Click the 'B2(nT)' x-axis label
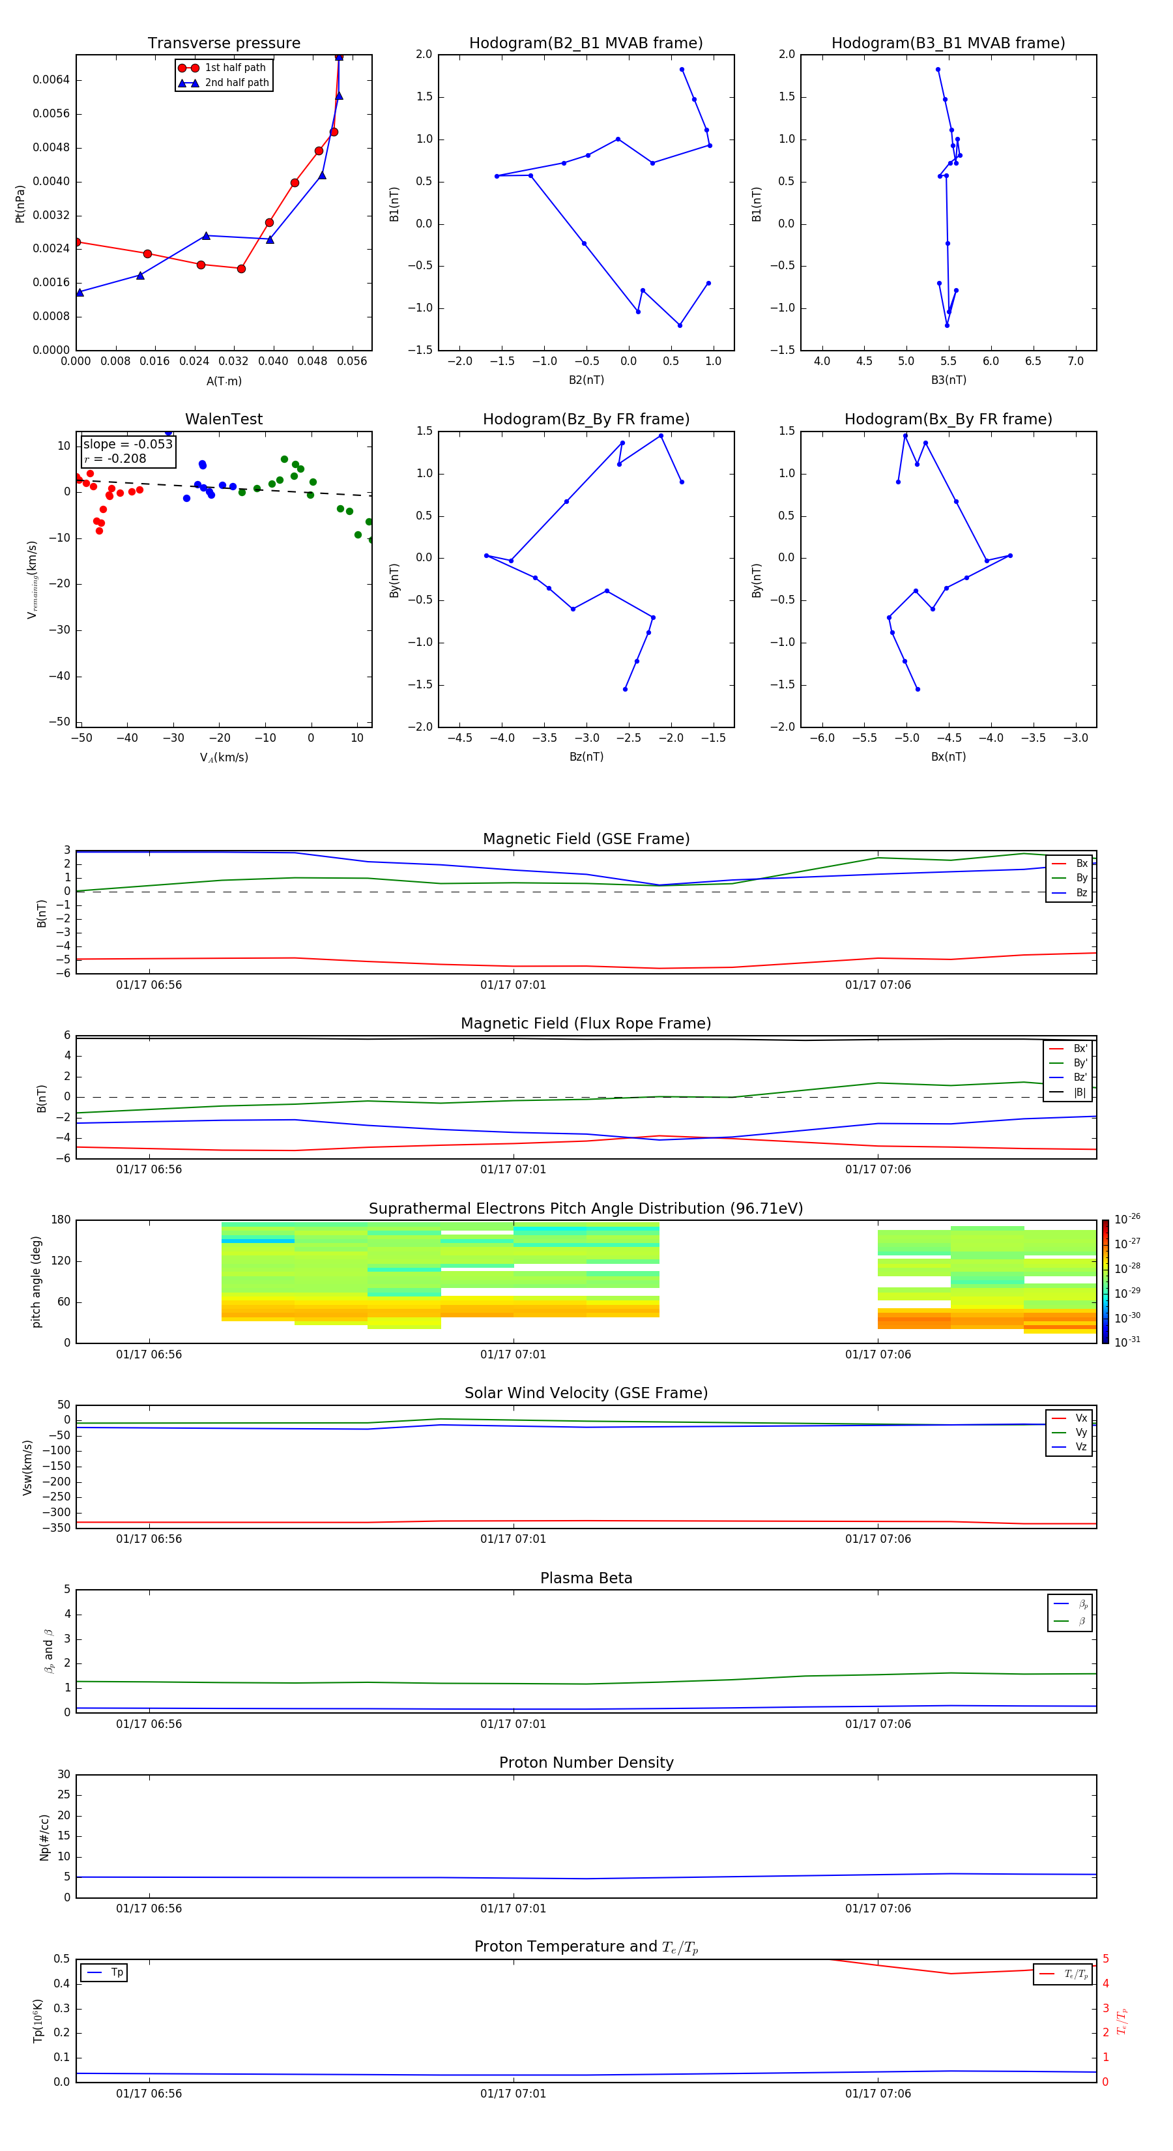Viewport: 1173px width, 2151px height. point(586,380)
